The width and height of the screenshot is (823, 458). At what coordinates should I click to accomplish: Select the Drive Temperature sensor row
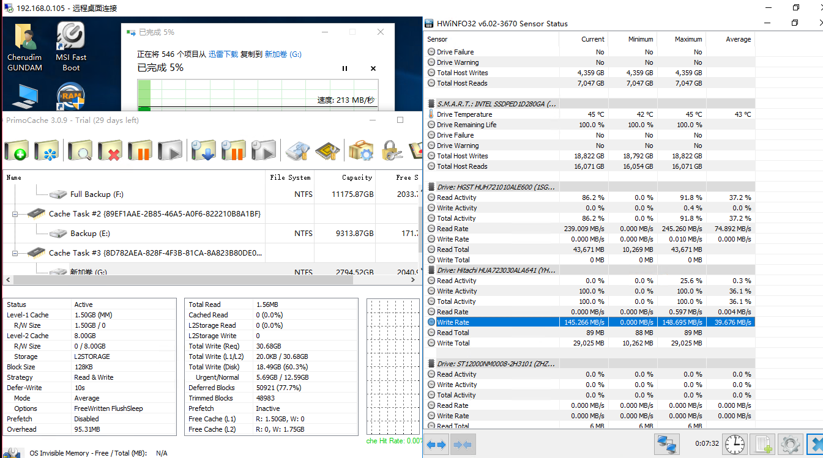coord(590,114)
